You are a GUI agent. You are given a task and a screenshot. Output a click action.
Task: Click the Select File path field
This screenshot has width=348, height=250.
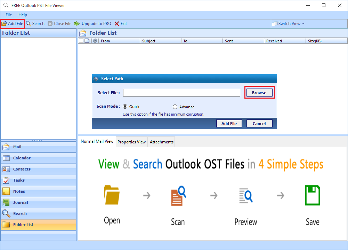pyautogui.click(x=181, y=93)
